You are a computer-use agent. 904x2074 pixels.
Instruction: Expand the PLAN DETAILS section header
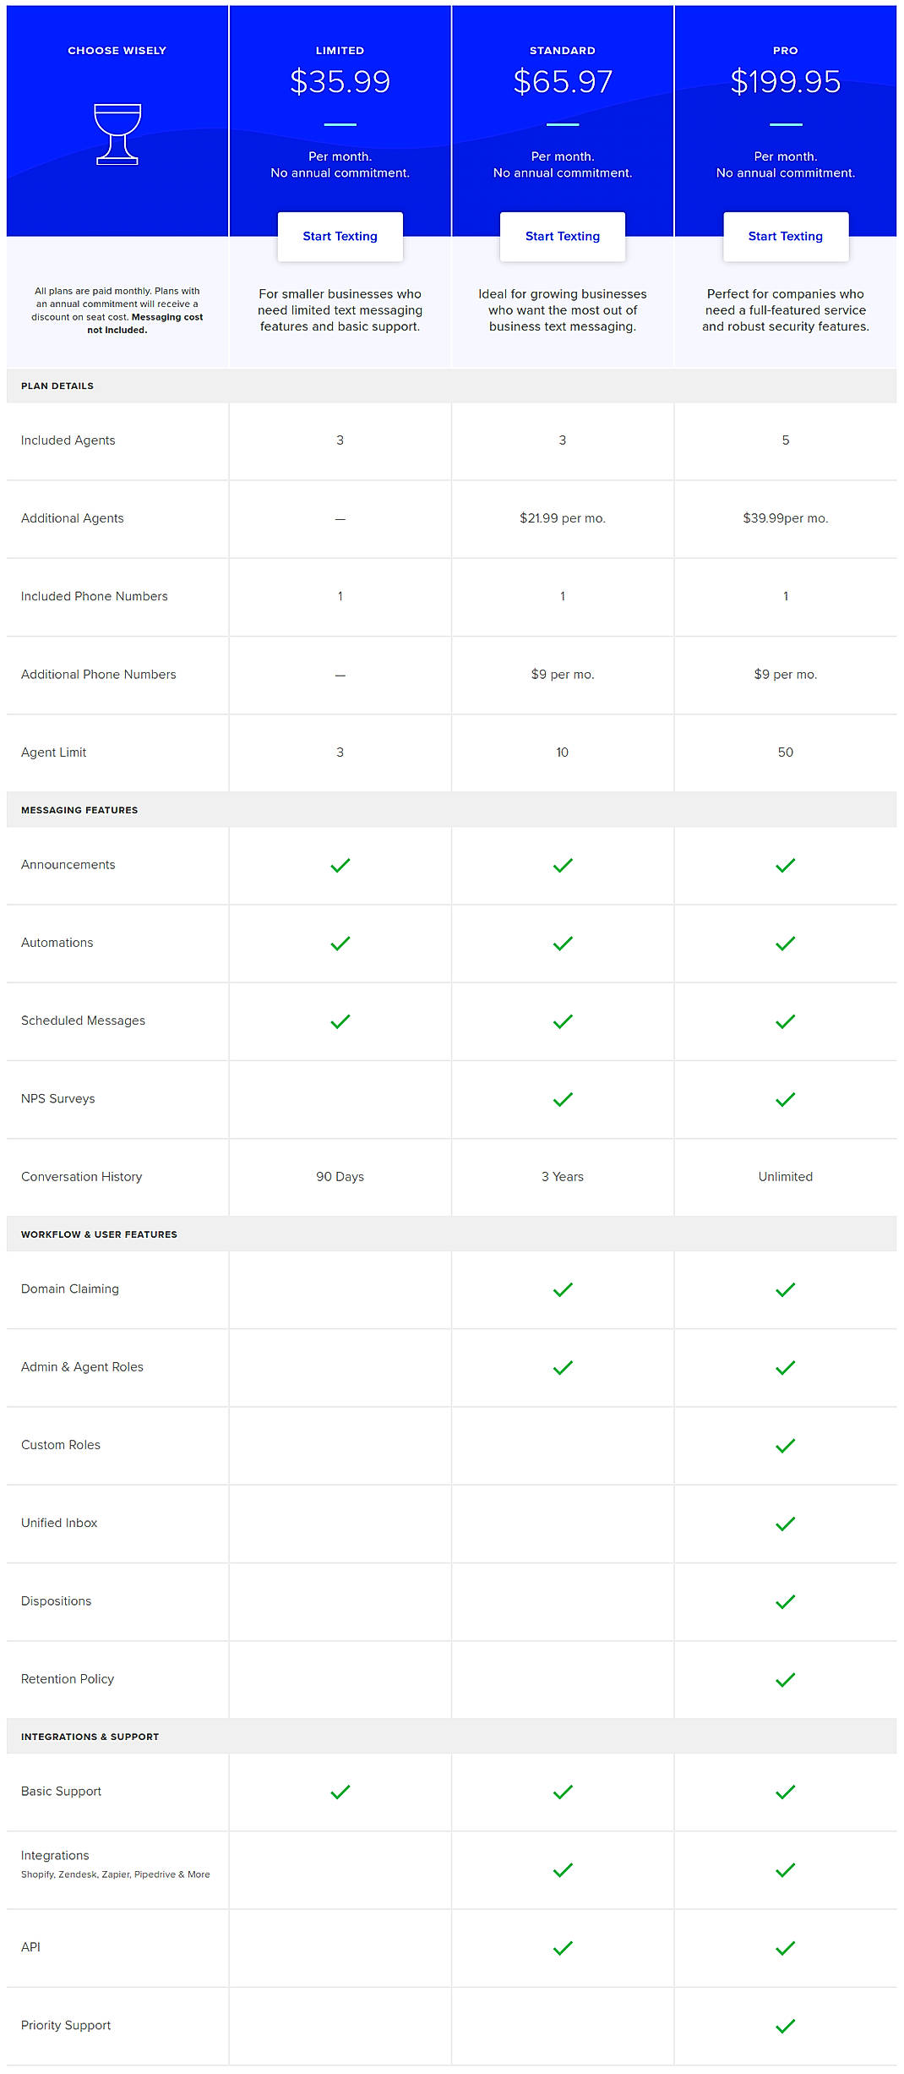[58, 386]
